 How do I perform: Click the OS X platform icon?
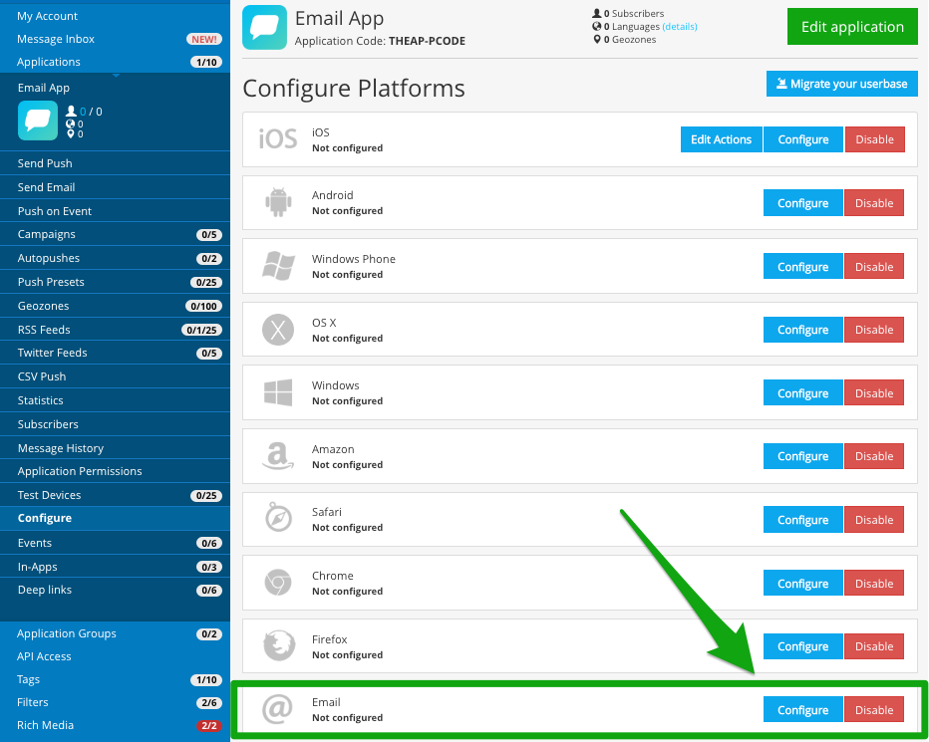coord(278,330)
